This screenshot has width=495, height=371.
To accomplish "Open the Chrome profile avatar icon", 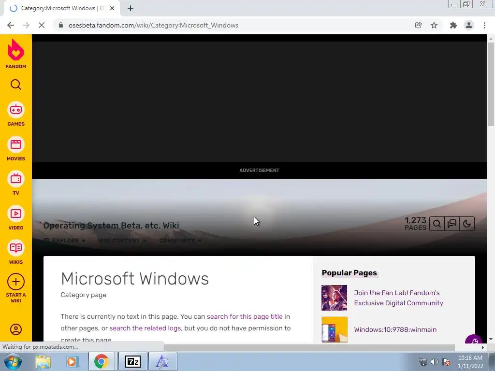I will 469,25.
